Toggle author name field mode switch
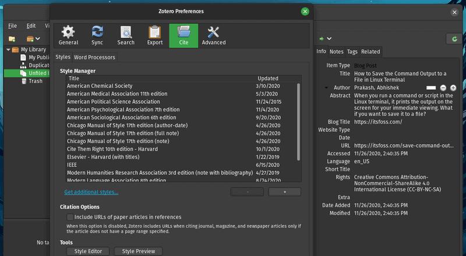This screenshot has height=256, width=466. pos(431,88)
